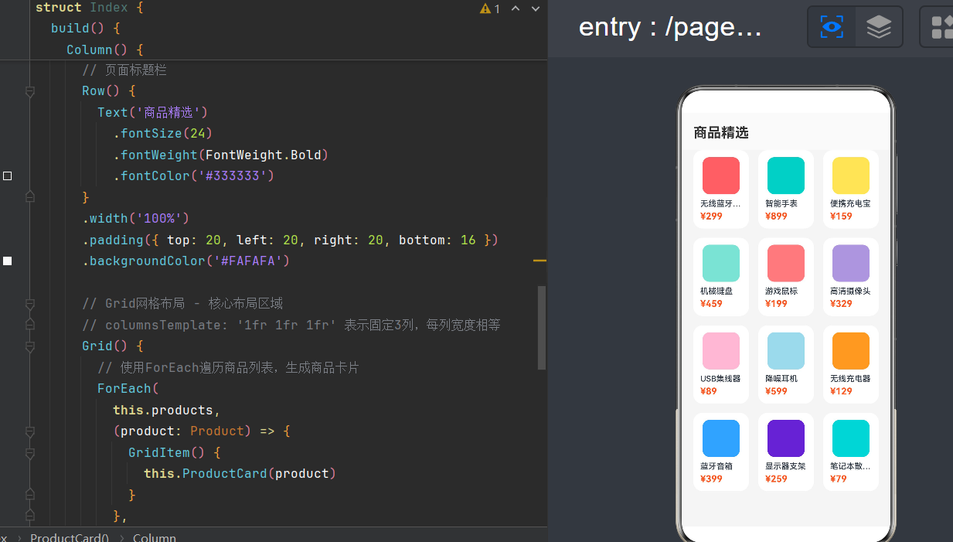Viewport: 953px width, 542px height.
Task: Collapse the GridItem() code block
Action: (30, 453)
